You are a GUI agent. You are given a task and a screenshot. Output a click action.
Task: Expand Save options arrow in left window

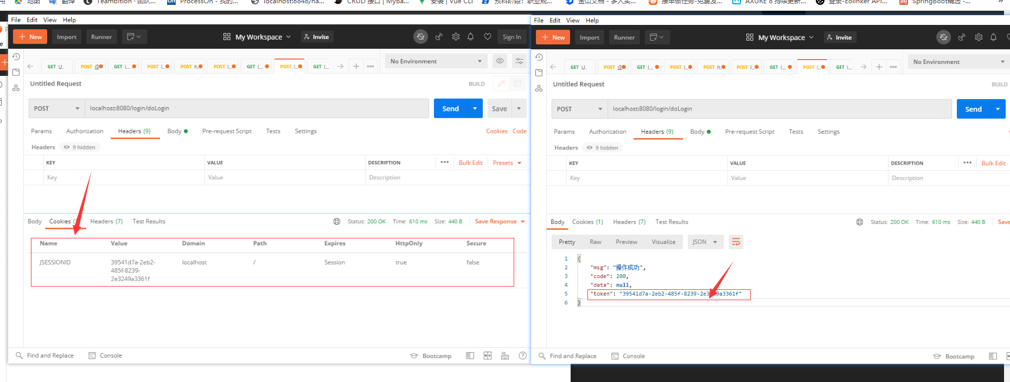click(x=519, y=108)
